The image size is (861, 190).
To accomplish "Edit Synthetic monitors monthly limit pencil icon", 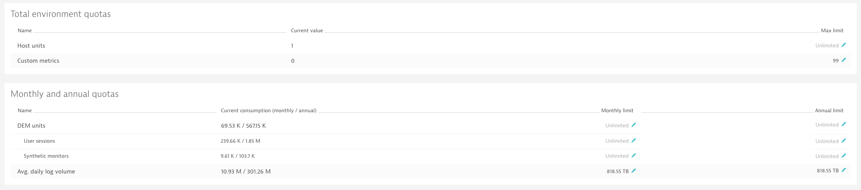I will point(634,155).
